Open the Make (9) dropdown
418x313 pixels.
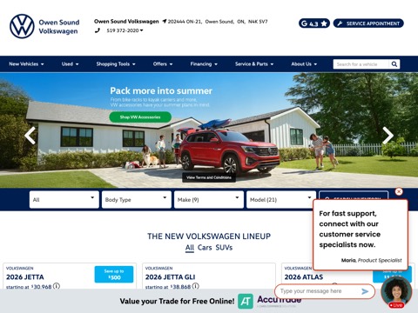[209, 200]
